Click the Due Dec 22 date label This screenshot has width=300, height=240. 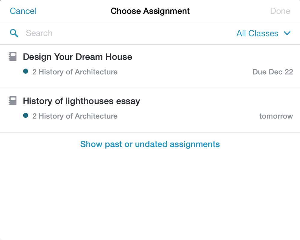click(x=273, y=72)
